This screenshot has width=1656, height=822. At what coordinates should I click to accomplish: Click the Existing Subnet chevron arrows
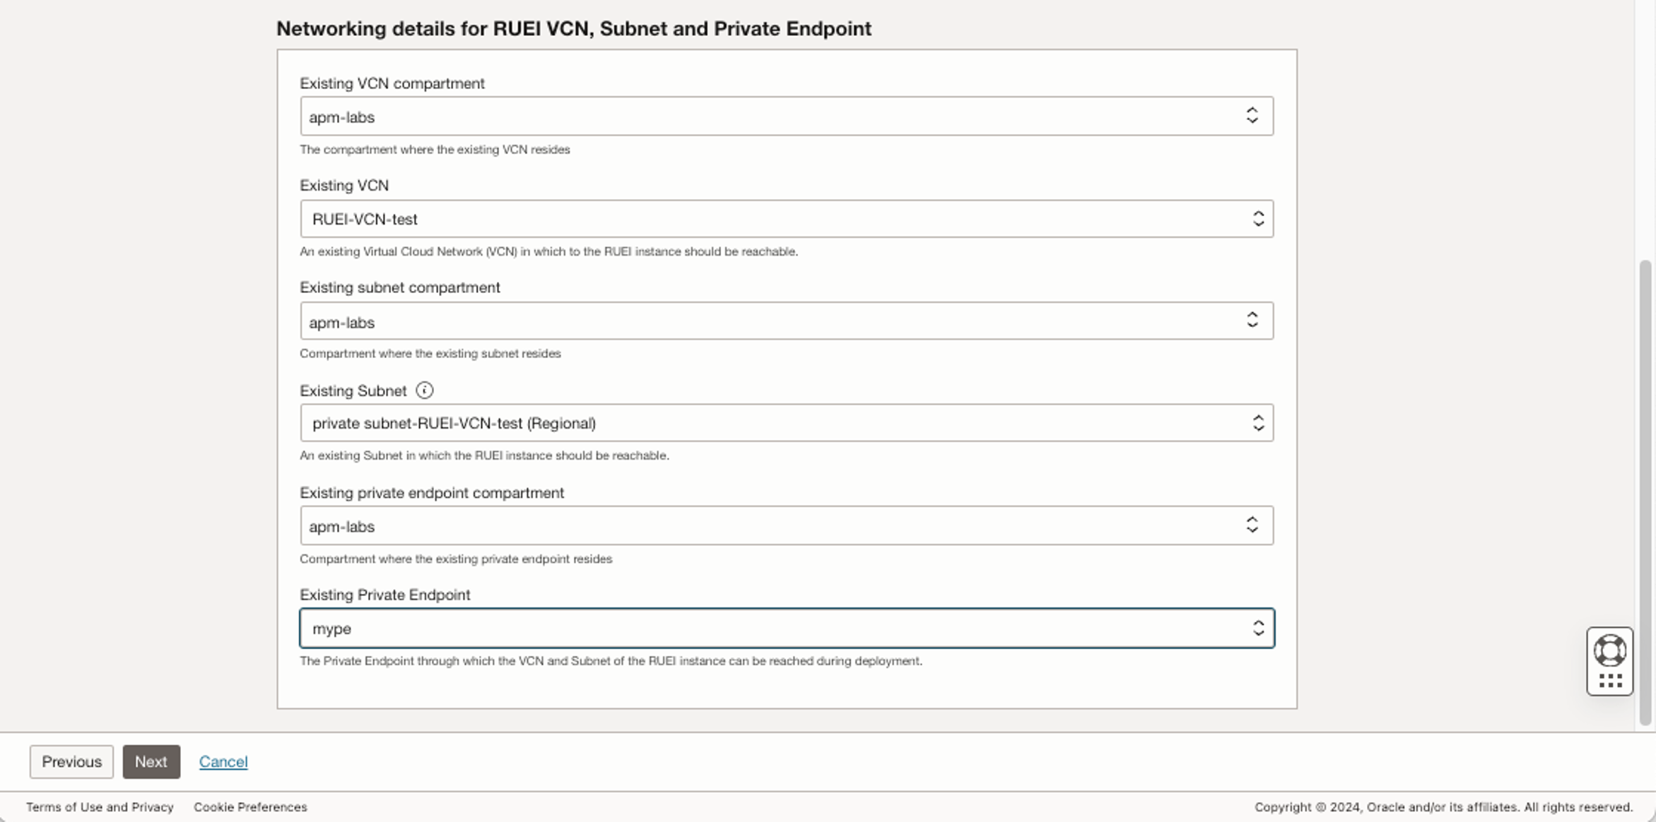pyautogui.click(x=1258, y=423)
